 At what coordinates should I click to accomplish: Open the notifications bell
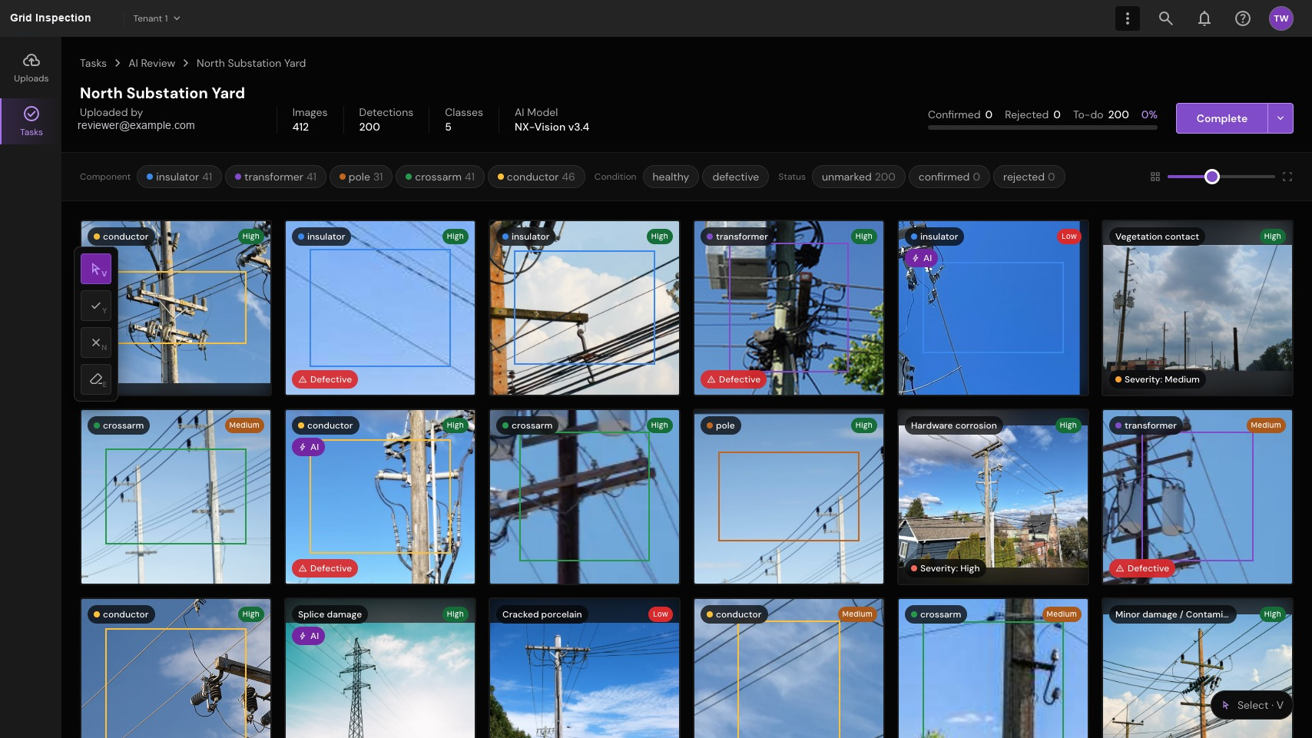point(1204,18)
